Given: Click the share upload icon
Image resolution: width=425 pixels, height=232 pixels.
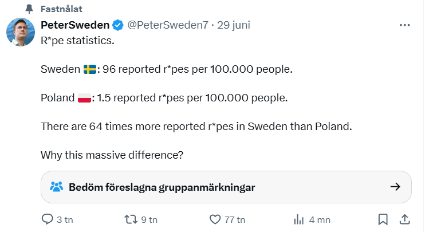Looking at the screenshot, I should [404, 219].
